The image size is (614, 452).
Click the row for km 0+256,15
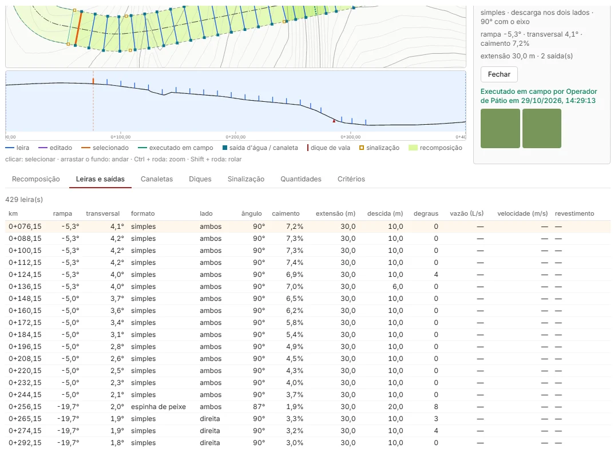click(308, 407)
